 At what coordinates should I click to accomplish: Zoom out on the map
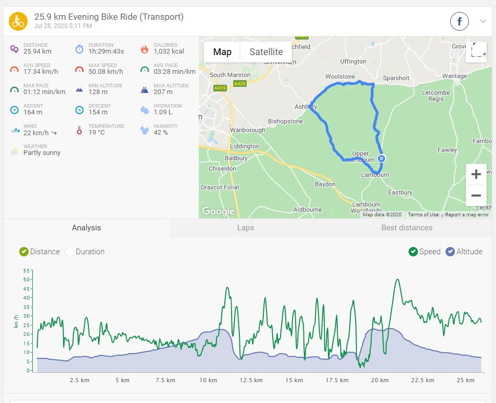click(x=476, y=196)
